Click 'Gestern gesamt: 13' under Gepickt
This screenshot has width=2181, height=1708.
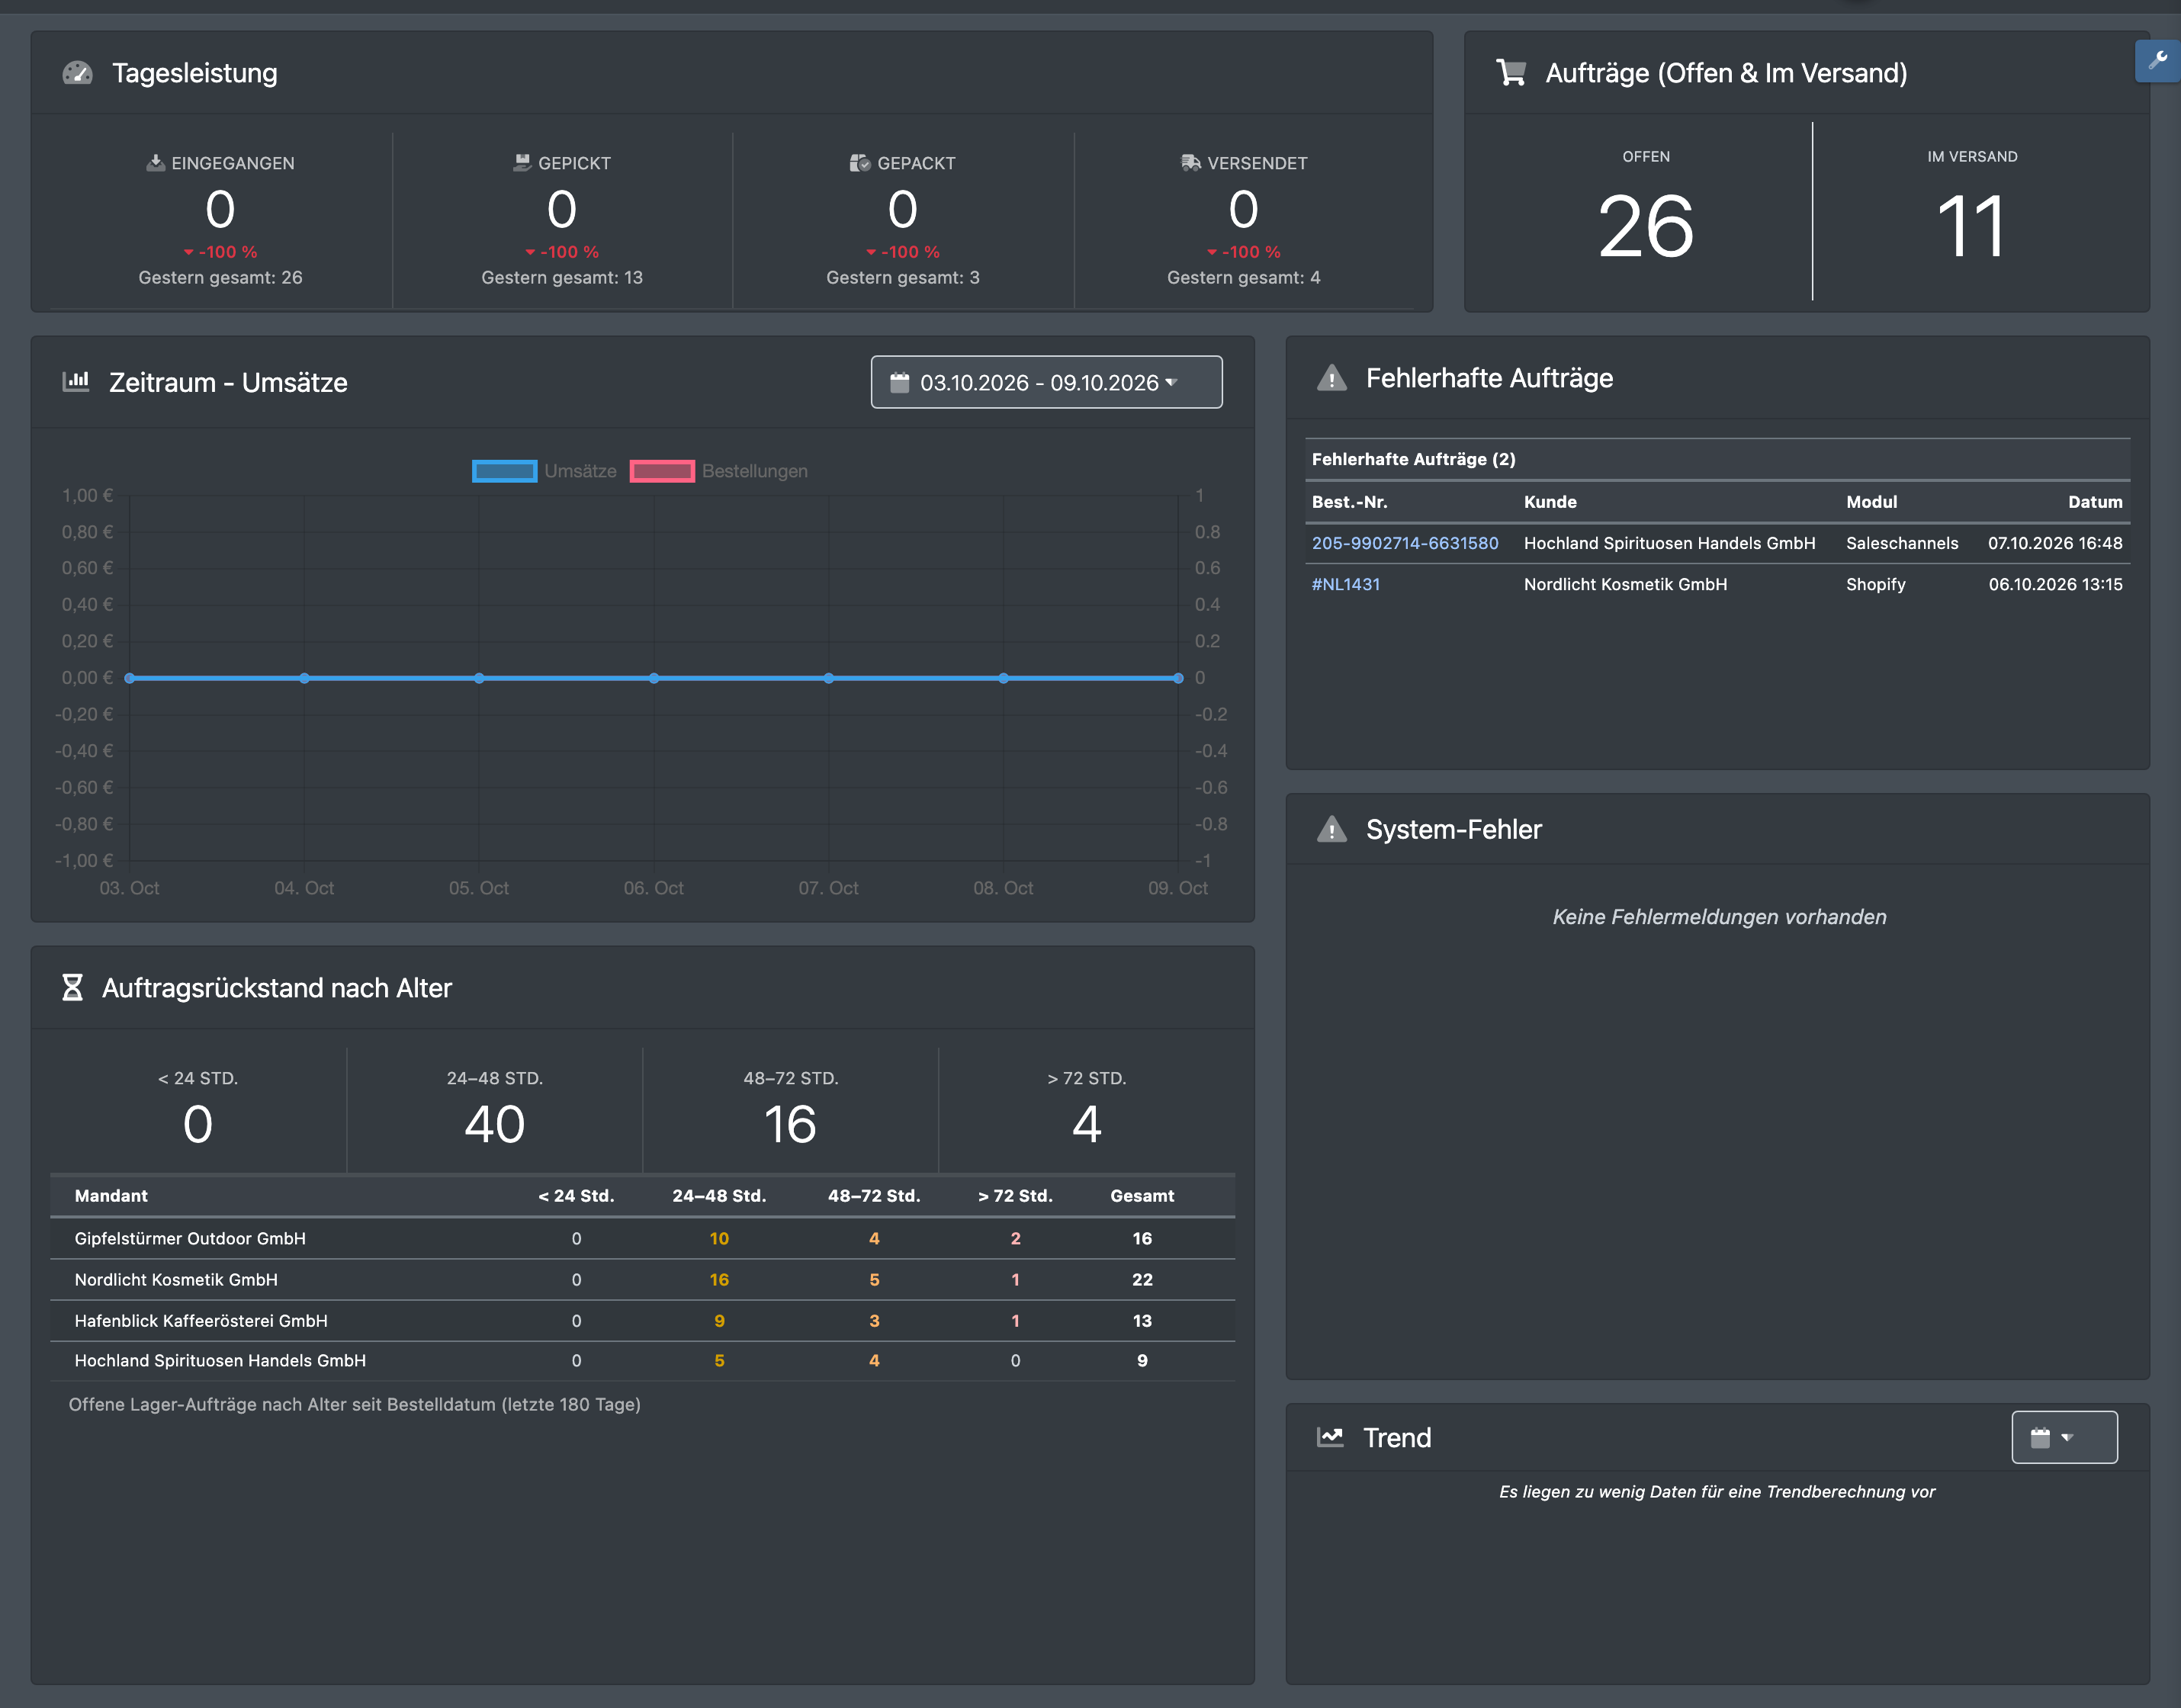tap(562, 277)
